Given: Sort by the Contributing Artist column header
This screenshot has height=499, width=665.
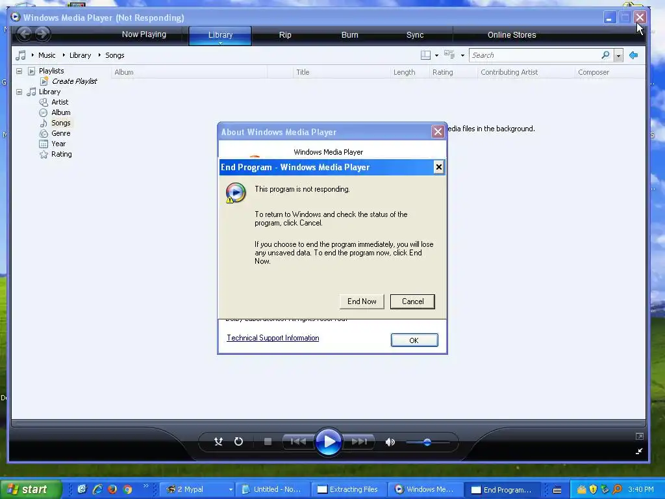Looking at the screenshot, I should pyautogui.click(x=526, y=72).
